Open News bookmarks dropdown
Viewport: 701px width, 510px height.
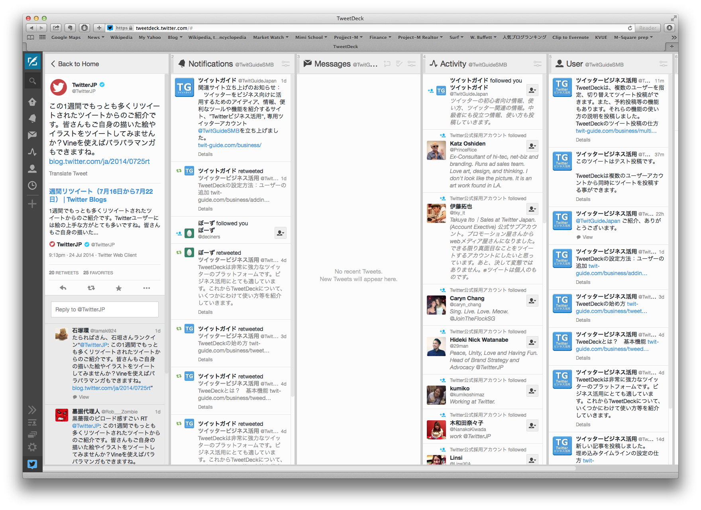tap(96, 37)
